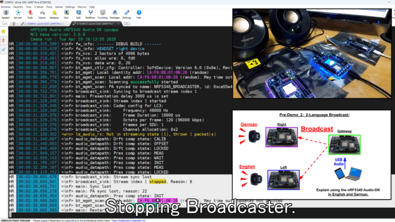Image resolution: width=395 pixels, height=222 pixels.
Task: Open the Session toolbar icon
Action: 6,14
